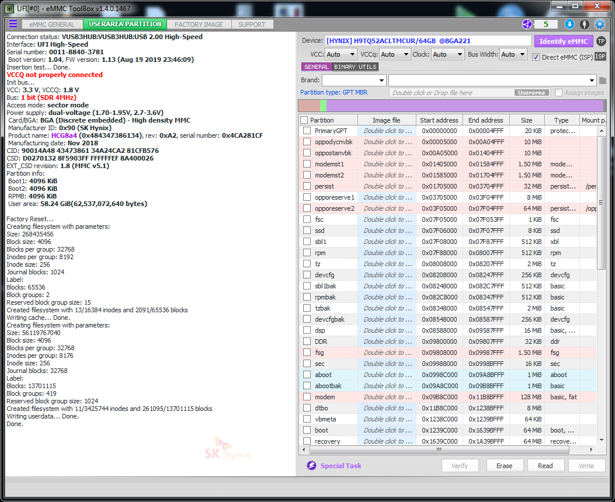This screenshot has width=615, height=502.
Task: Click the Read button
Action: pyautogui.click(x=545, y=466)
